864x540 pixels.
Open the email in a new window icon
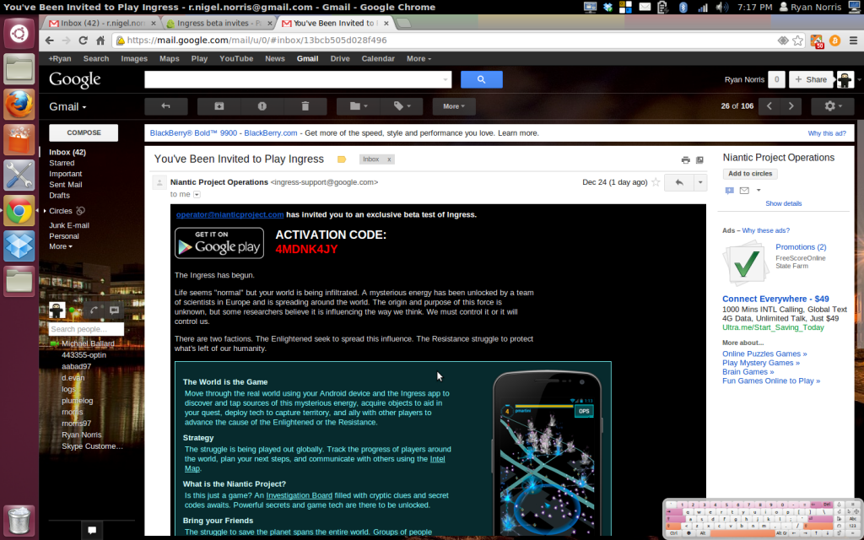coord(699,159)
